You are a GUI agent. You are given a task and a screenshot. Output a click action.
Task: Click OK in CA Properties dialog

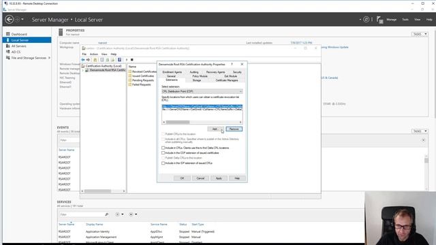[x=182, y=178]
